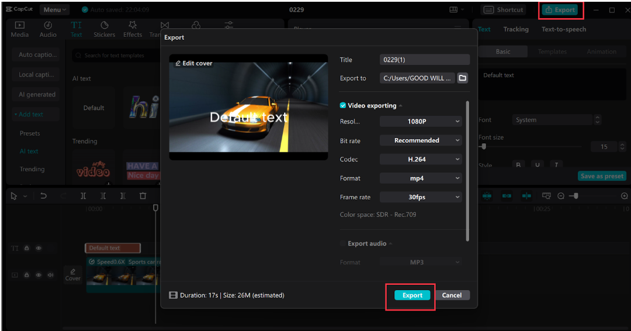Open the Resolution 1080P dropdown

tap(421, 121)
